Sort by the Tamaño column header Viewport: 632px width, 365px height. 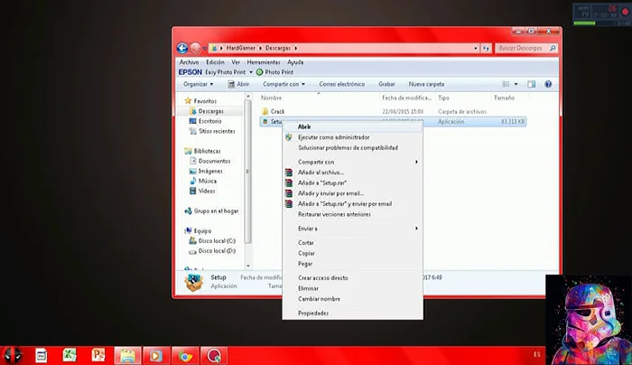504,98
